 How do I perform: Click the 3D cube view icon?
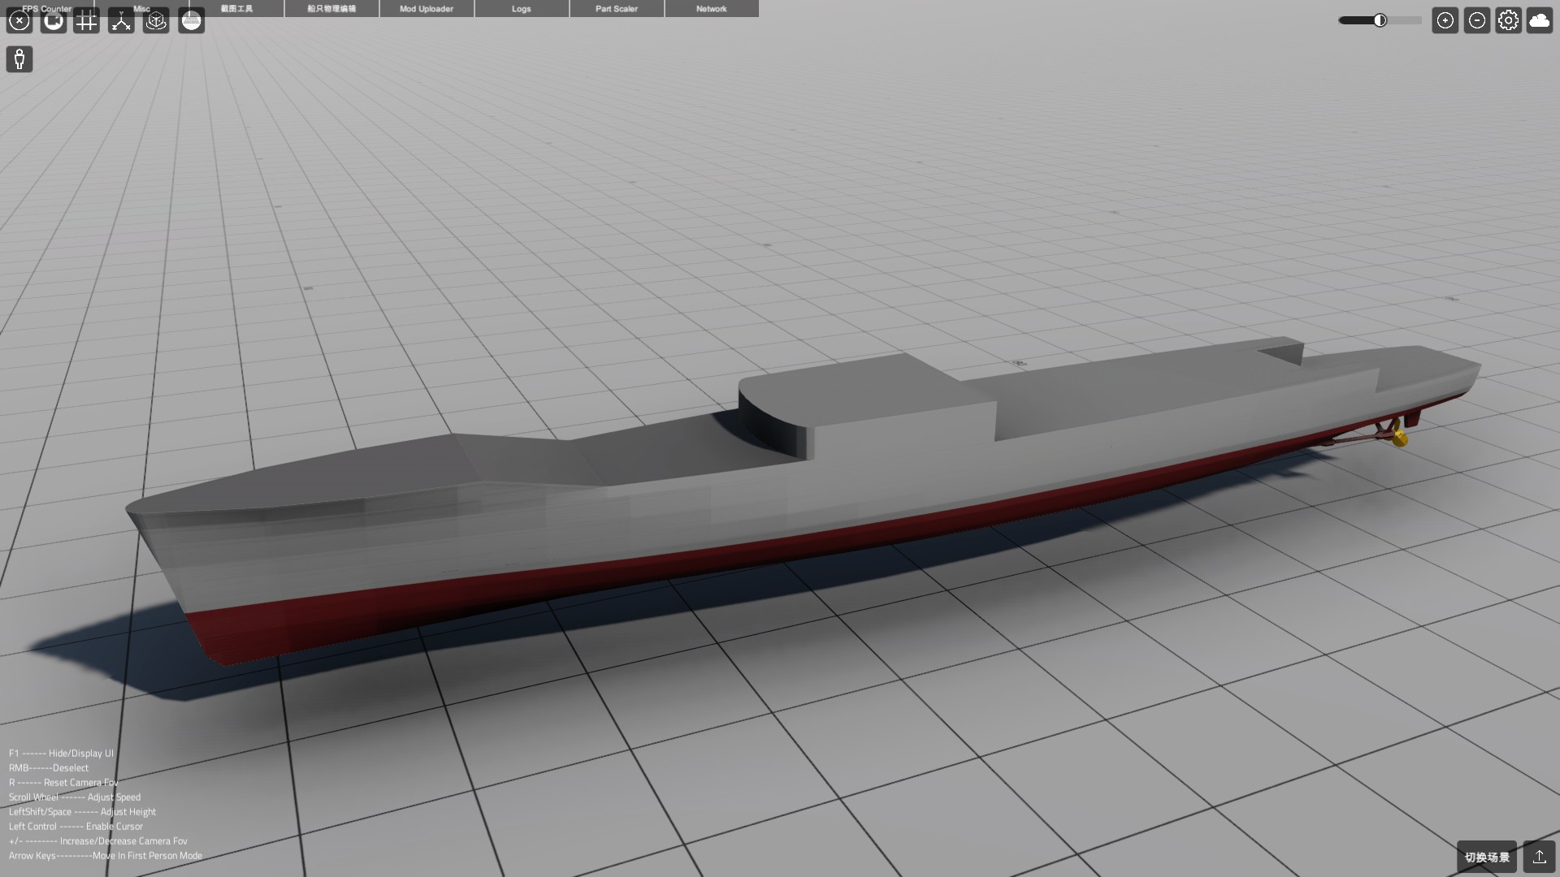pos(156,21)
